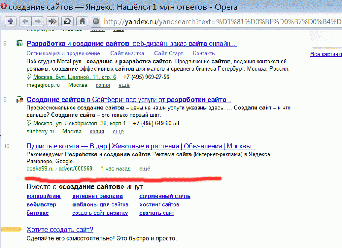The width and height of the screenshot is (342, 248).
Task: Open the "Контакты" sitelink
Action: coord(204,53)
